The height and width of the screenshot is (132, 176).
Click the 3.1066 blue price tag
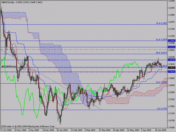click(171, 41)
